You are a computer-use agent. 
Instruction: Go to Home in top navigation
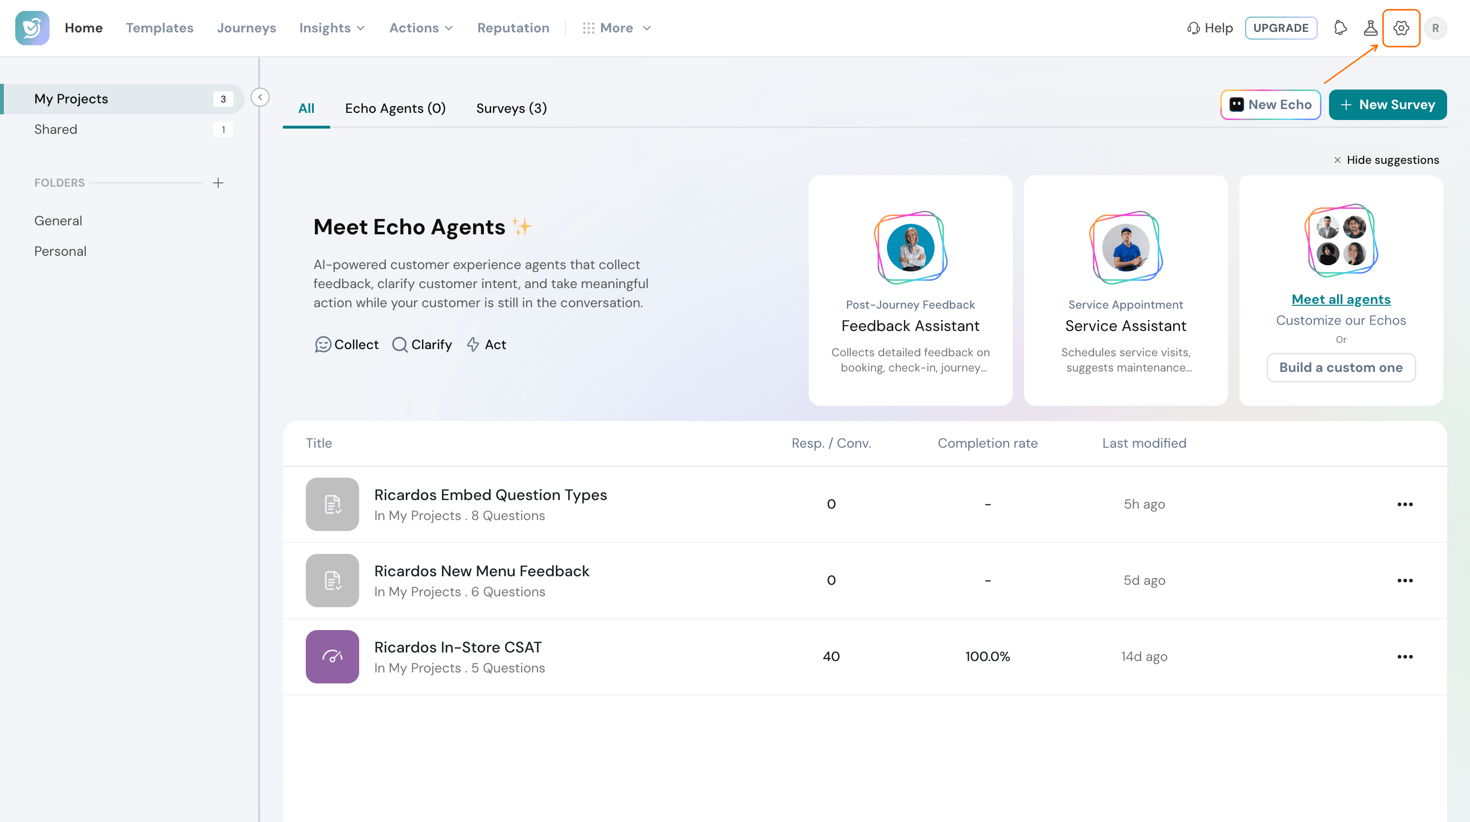84,28
